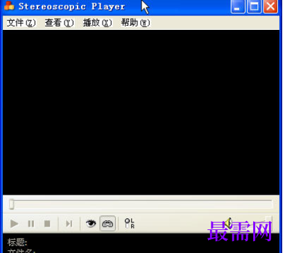Viewport: 285px width, 253px height.
Task: Click the 标题: label in info panel
Action: coord(17,242)
